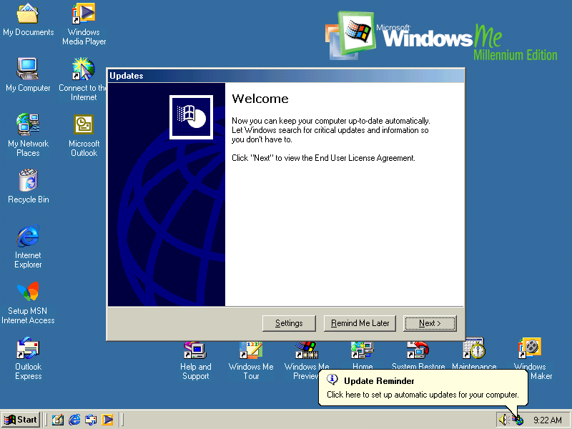Open Windows Me Preview
Image resolution: width=572 pixels, height=429 pixels.
tap(307, 350)
